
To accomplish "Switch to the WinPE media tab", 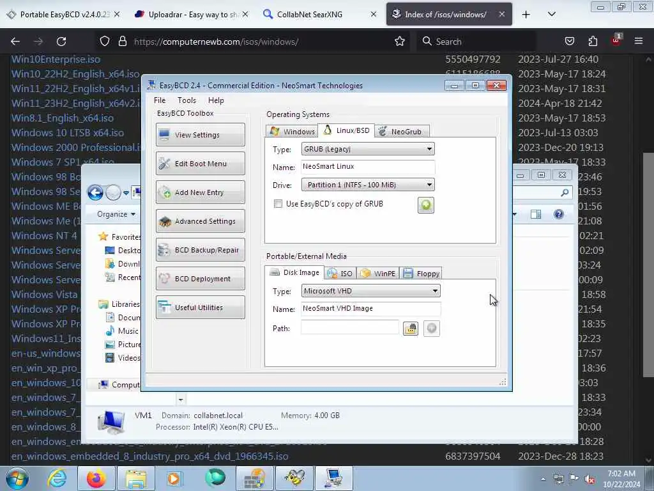I will pos(378,274).
